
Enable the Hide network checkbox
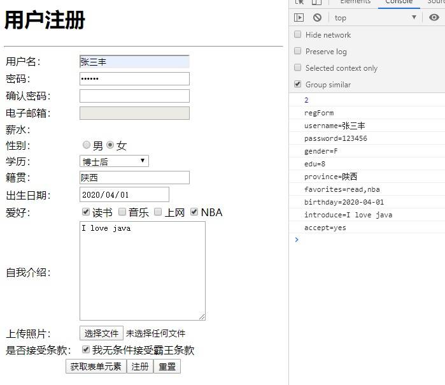pos(298,34)
